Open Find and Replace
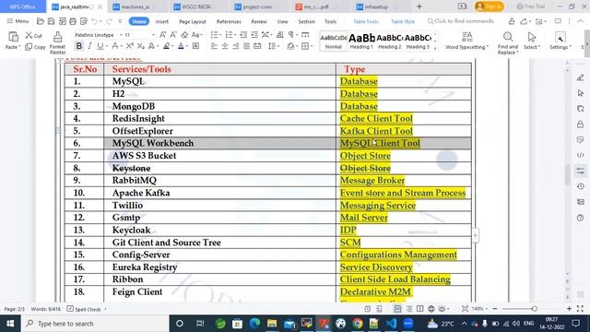Screen dimensions: 590x332 508,42
